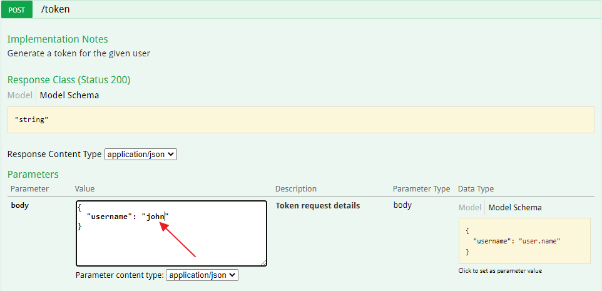
Task: Click the "string" response schema box
Action: [300, 120]
